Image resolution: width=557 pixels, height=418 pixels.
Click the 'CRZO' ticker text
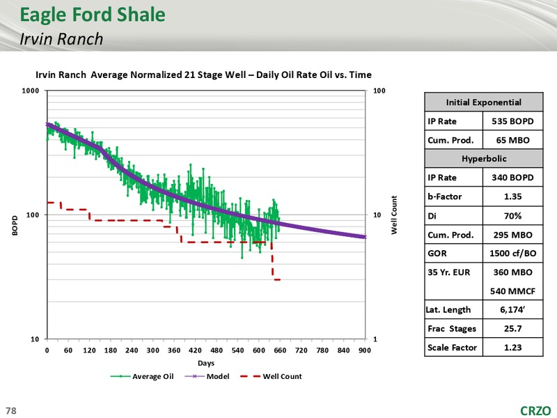pyautogui.click(x=535, y=410)
